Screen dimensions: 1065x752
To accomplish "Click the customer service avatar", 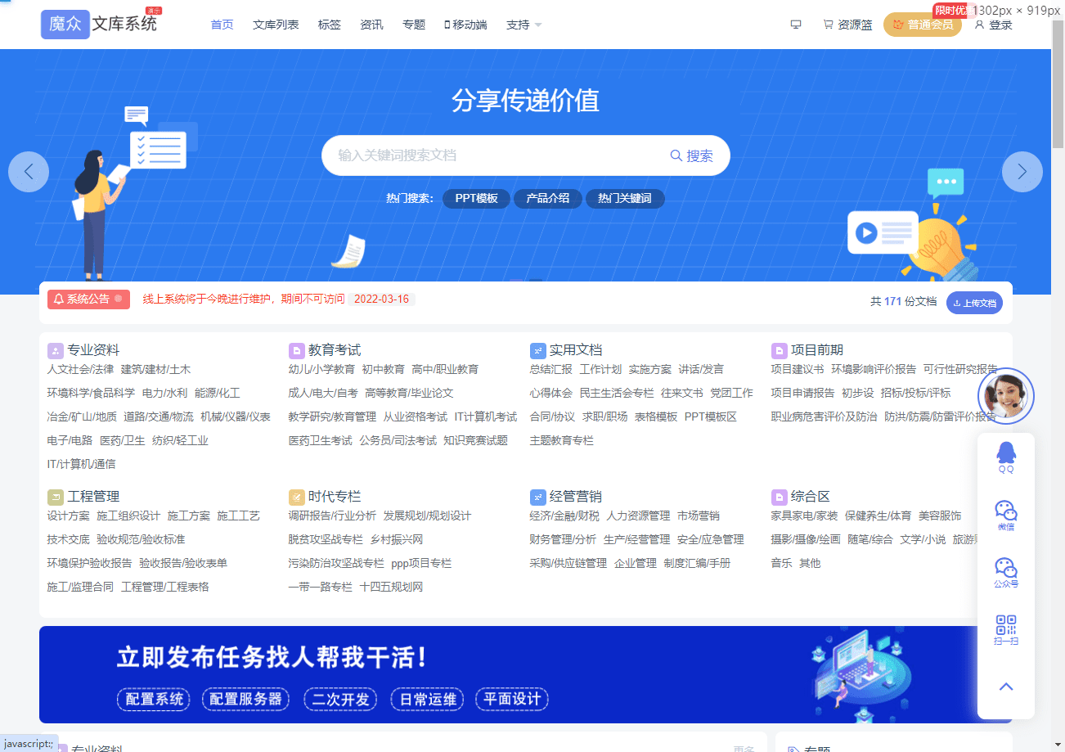I will (x=1005, y=397).
